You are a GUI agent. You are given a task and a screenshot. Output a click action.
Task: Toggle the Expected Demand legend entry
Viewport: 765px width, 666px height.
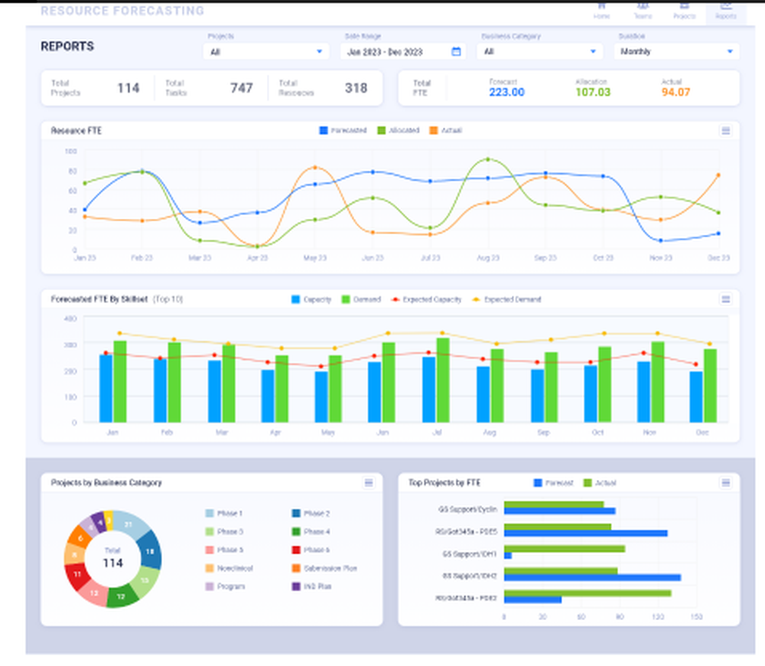point(507,299)
